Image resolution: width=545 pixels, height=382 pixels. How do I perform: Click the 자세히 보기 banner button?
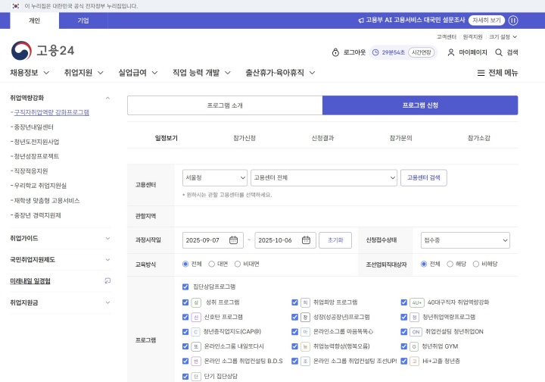click(487, 20)
